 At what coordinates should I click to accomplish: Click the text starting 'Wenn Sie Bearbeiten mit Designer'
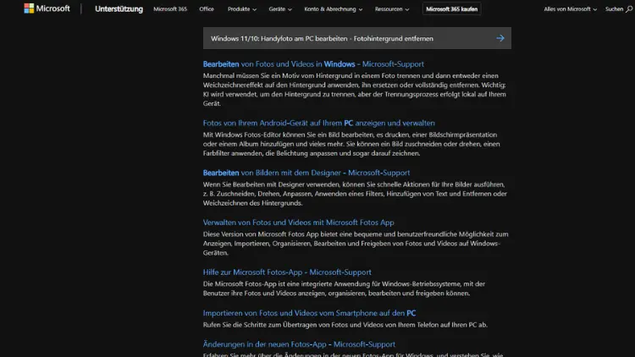coord(355,194)
